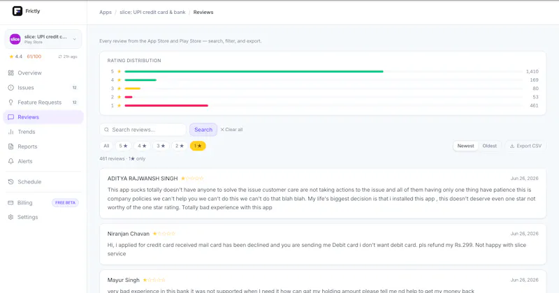Click the Reviews chat bubble icon

coord(10,117)
